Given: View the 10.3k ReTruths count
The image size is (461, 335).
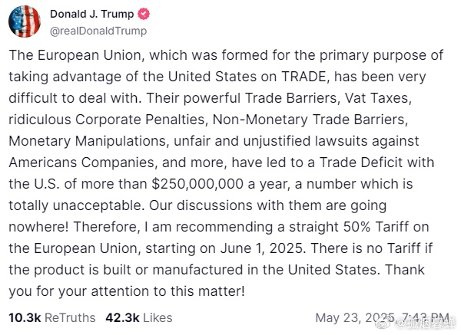Looking at the screenshot, I should click(x=25, y=317).
